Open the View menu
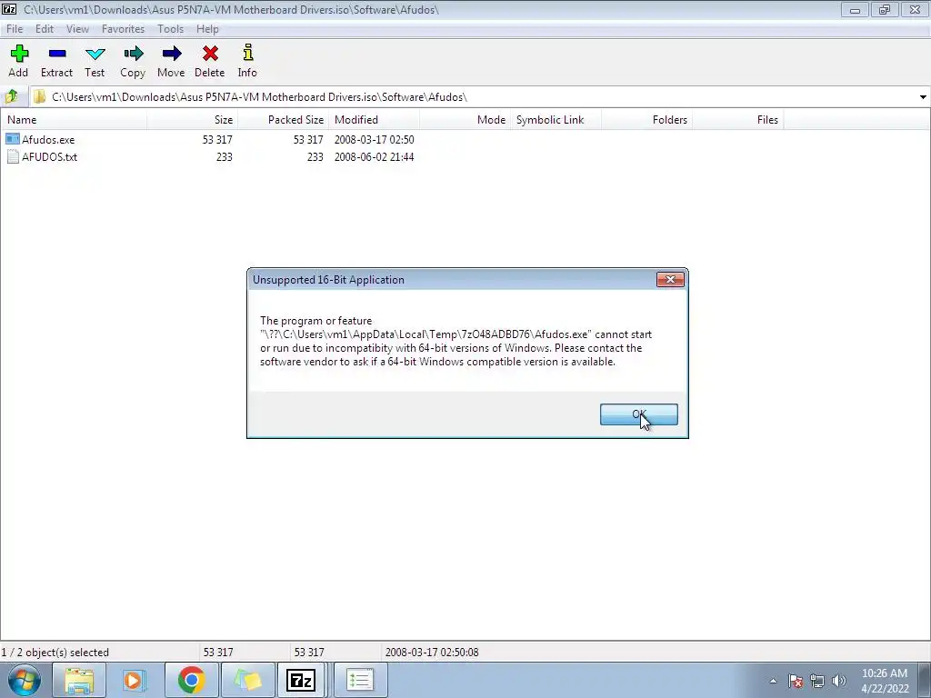This screenshot has height=698, width=931. (77, 28)
